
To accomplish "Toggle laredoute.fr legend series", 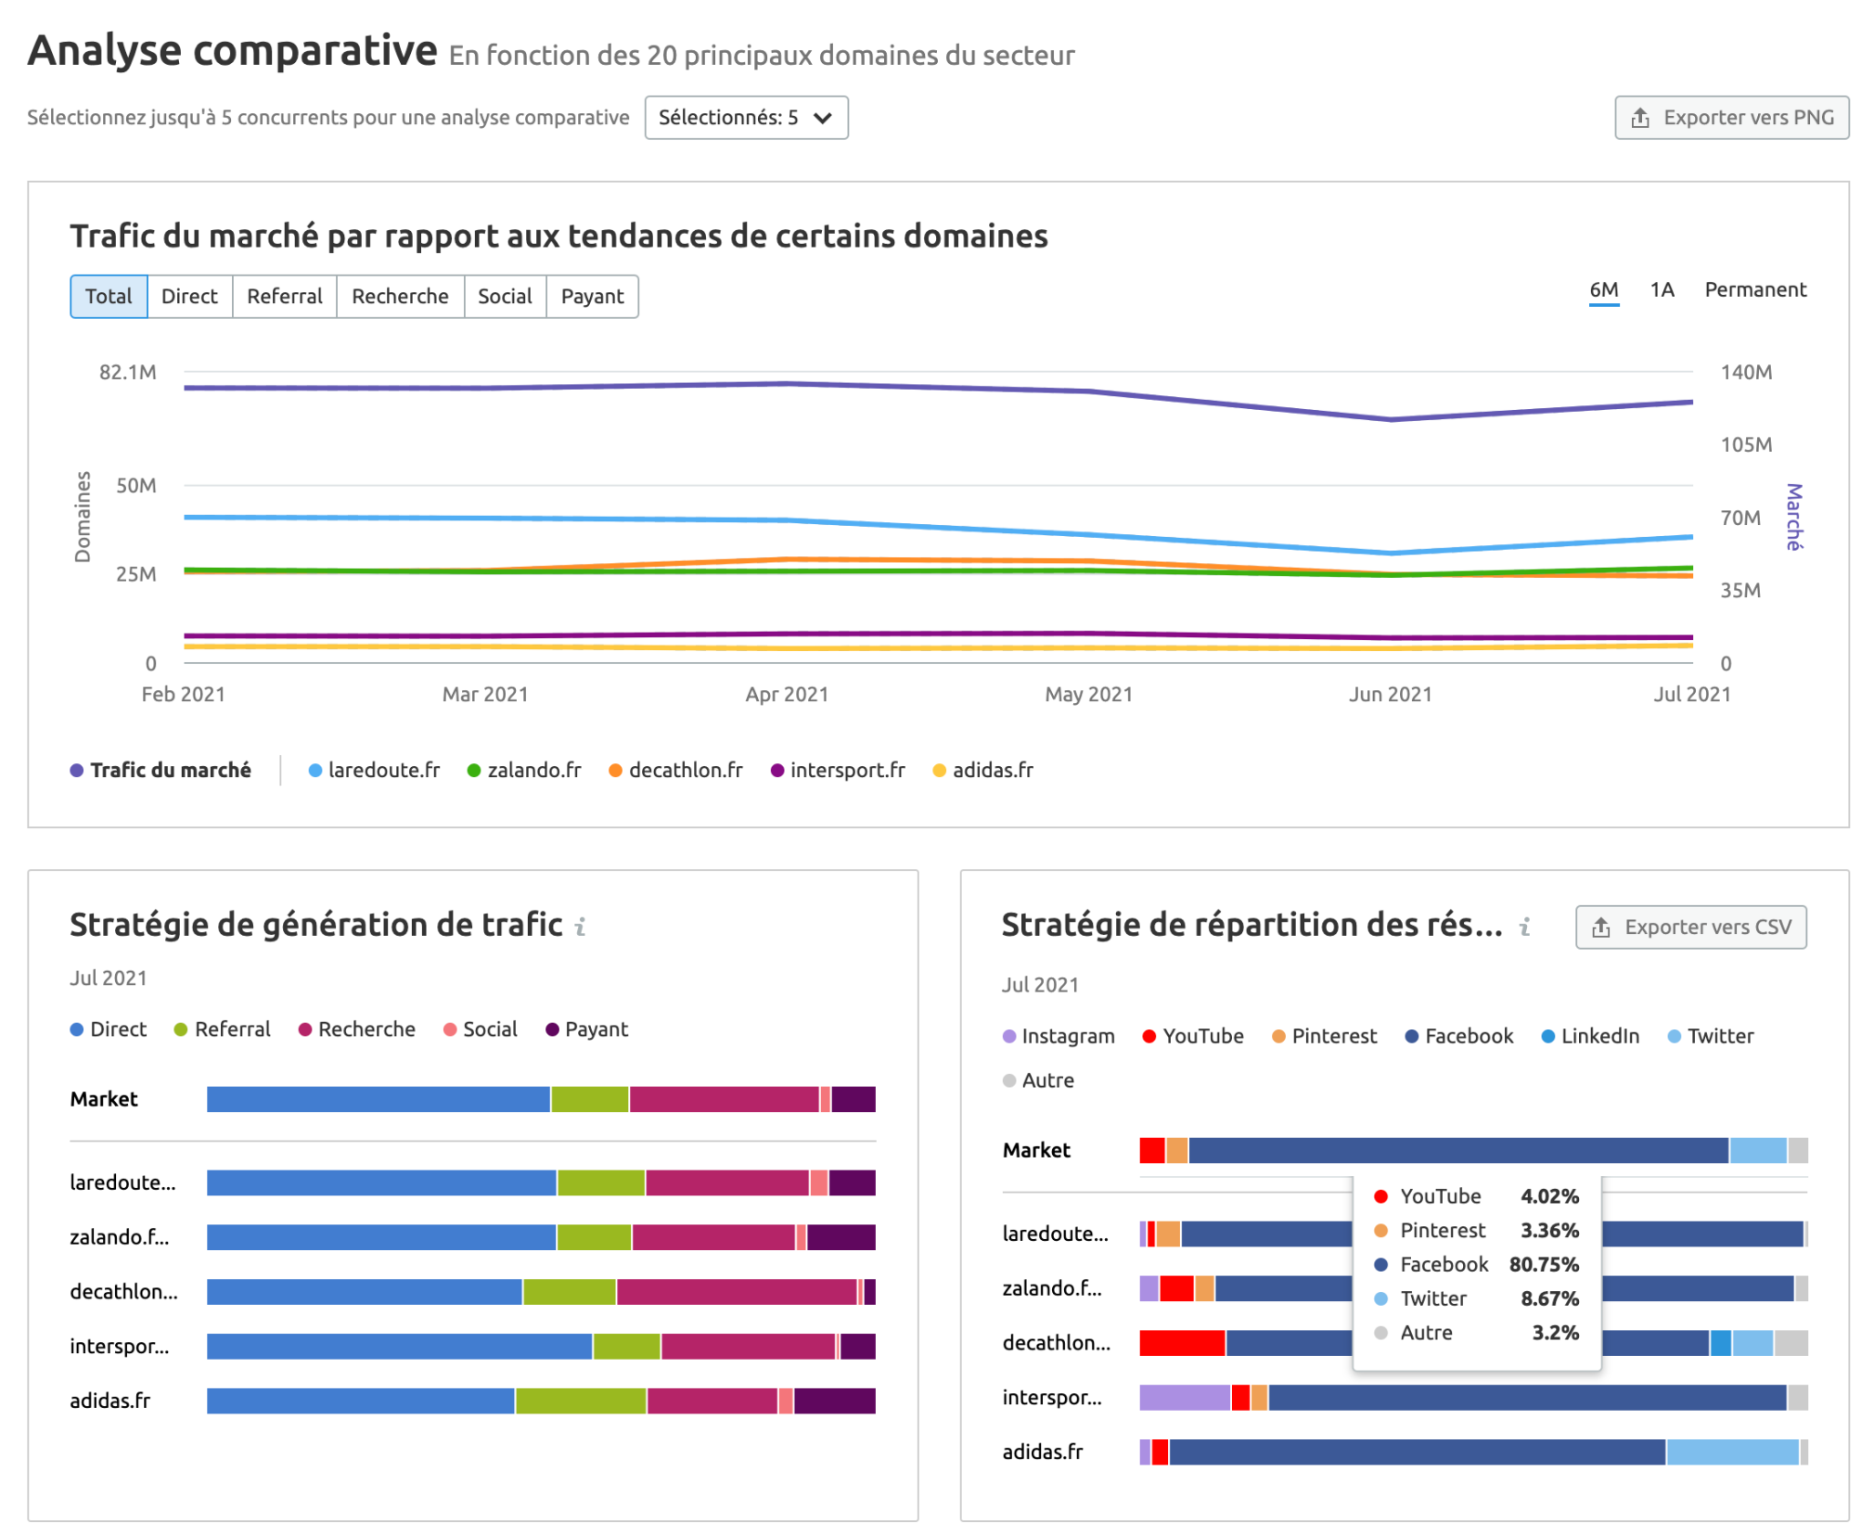I will tap(374, 770).
